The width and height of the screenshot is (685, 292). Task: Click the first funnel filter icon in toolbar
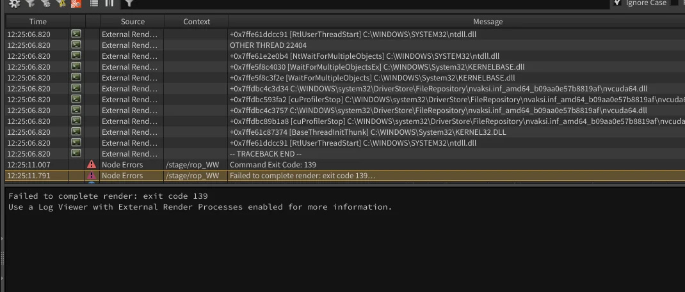tap(29, 3)
